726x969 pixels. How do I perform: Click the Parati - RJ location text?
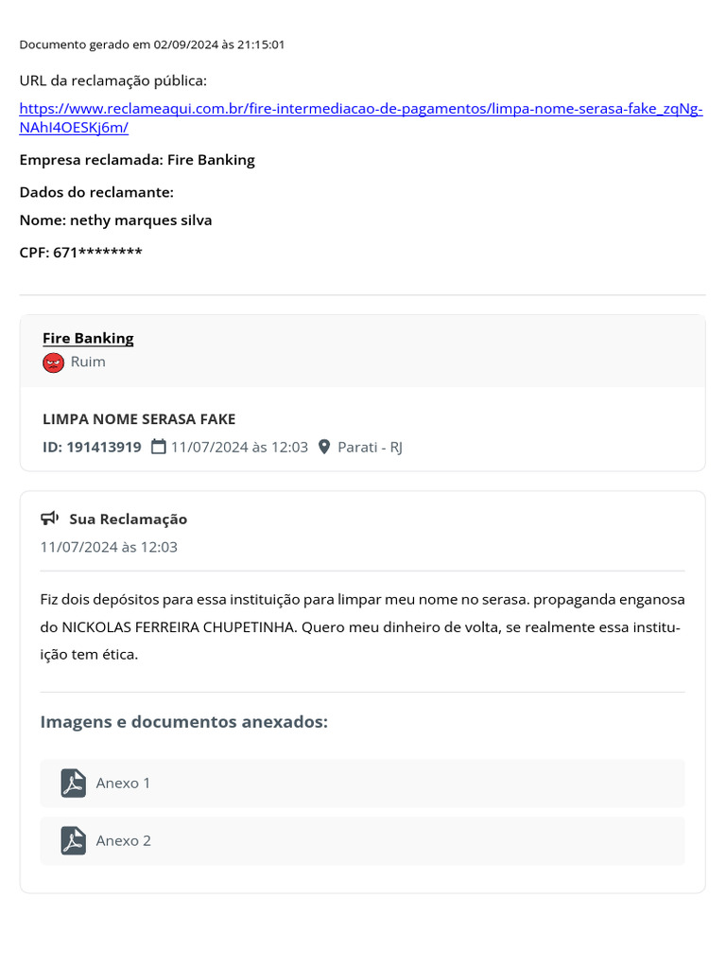coord(371,447)
